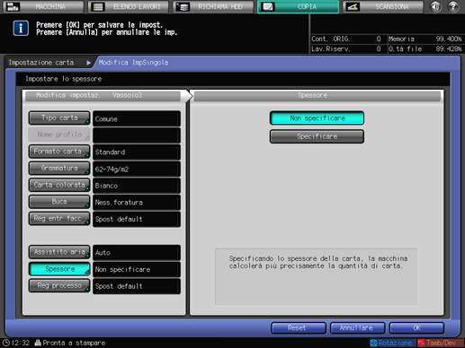
Task: Click the blue information icon
Action: (x=21, y=29)
